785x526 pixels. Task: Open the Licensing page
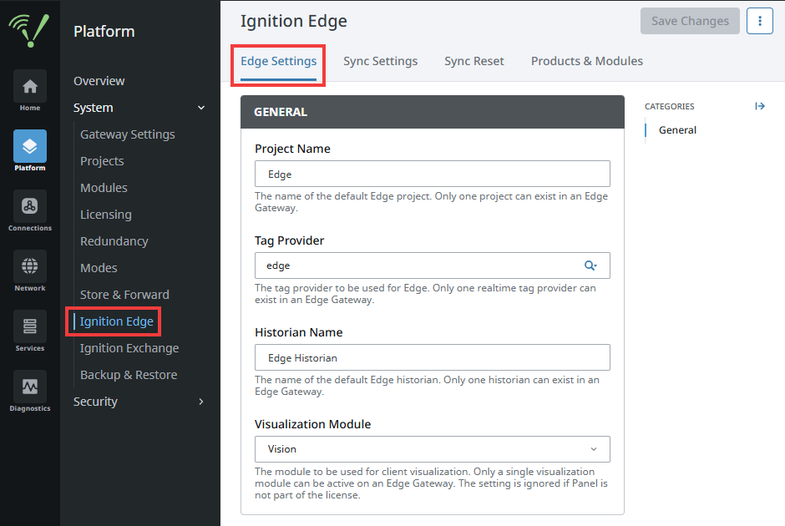pos(105,215)
